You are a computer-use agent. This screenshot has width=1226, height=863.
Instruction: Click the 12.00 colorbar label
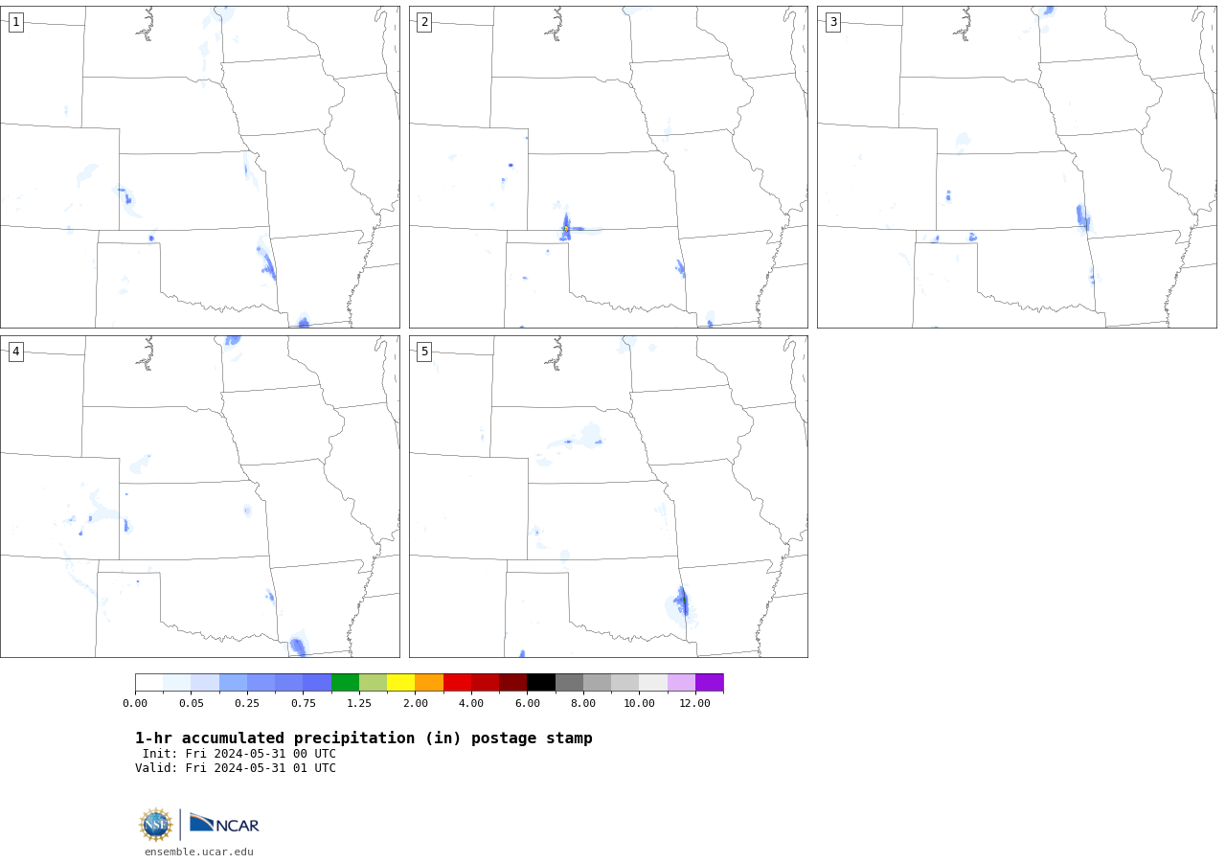(695, 704)
